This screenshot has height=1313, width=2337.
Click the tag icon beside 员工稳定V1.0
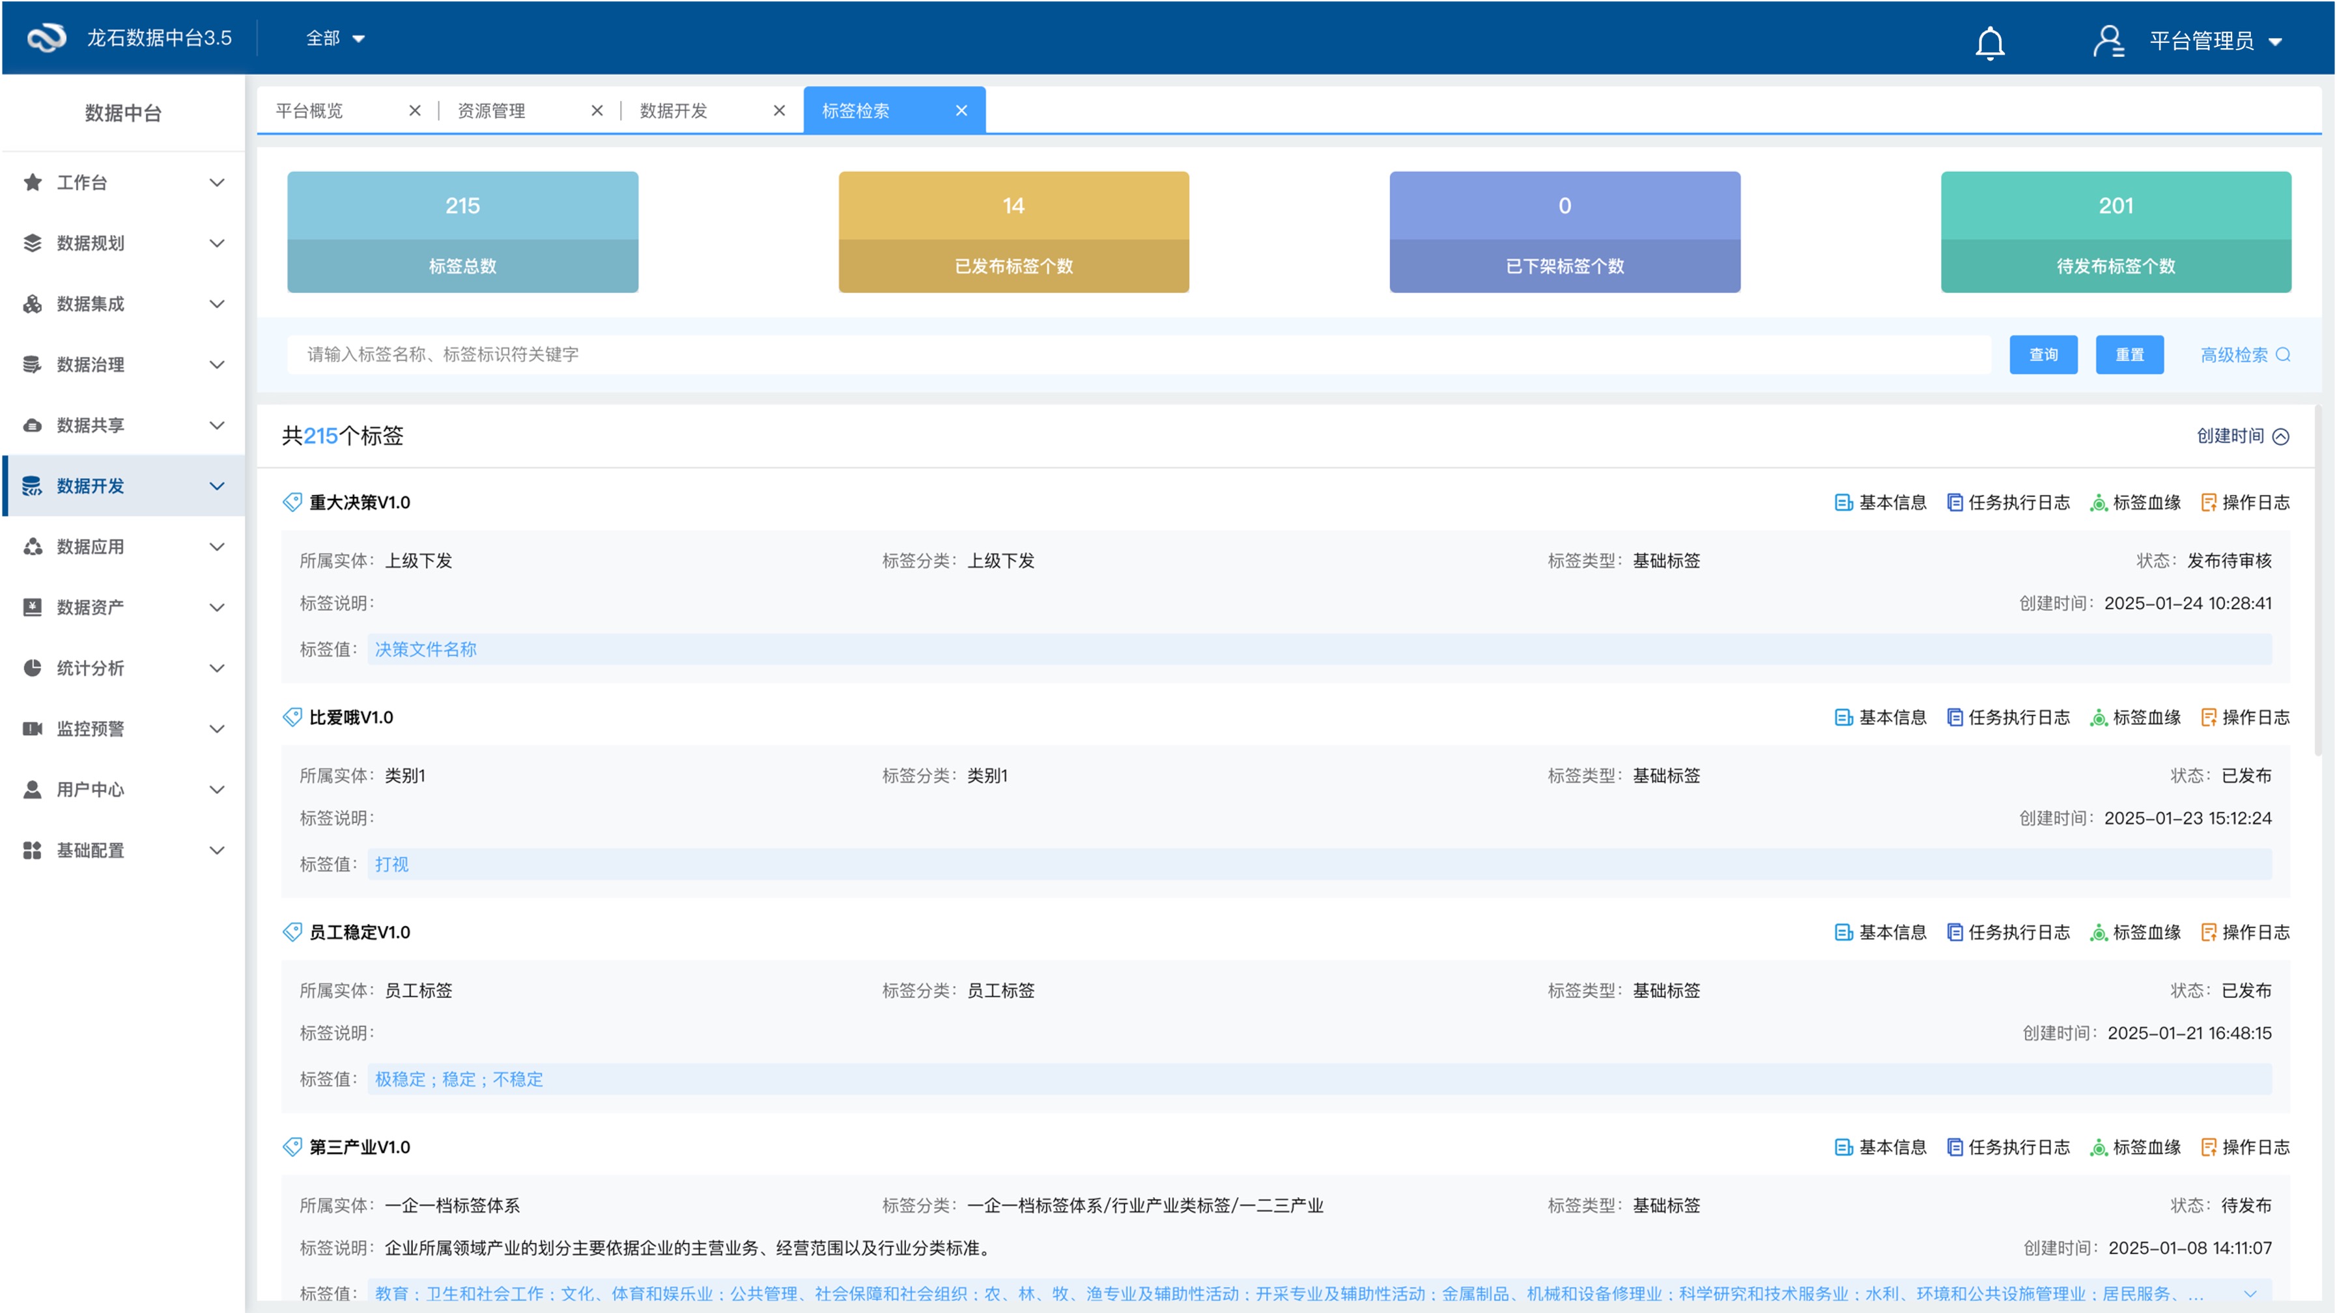pyautogui.click(x=292, y=932)
